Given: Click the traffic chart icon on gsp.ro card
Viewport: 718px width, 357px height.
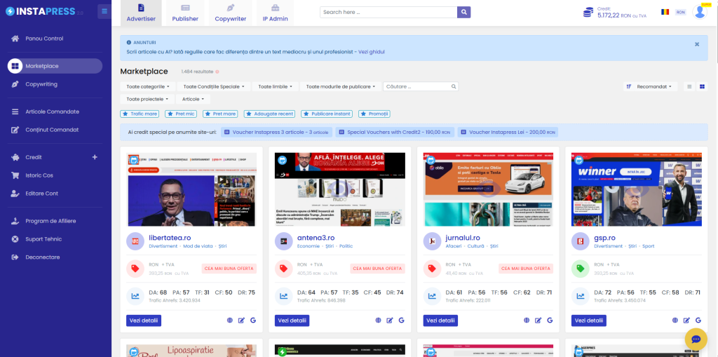Looking at the screenshot, I should pos(580,296).
